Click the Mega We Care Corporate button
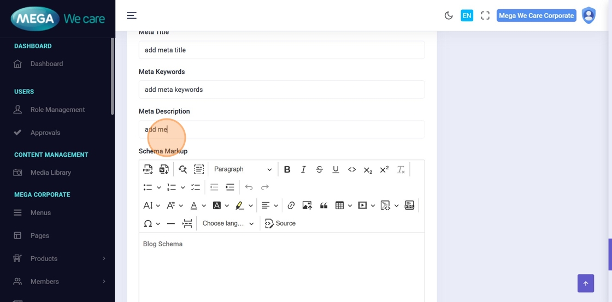612x302 pixels. pyautogui.click(x=536, y=16)
